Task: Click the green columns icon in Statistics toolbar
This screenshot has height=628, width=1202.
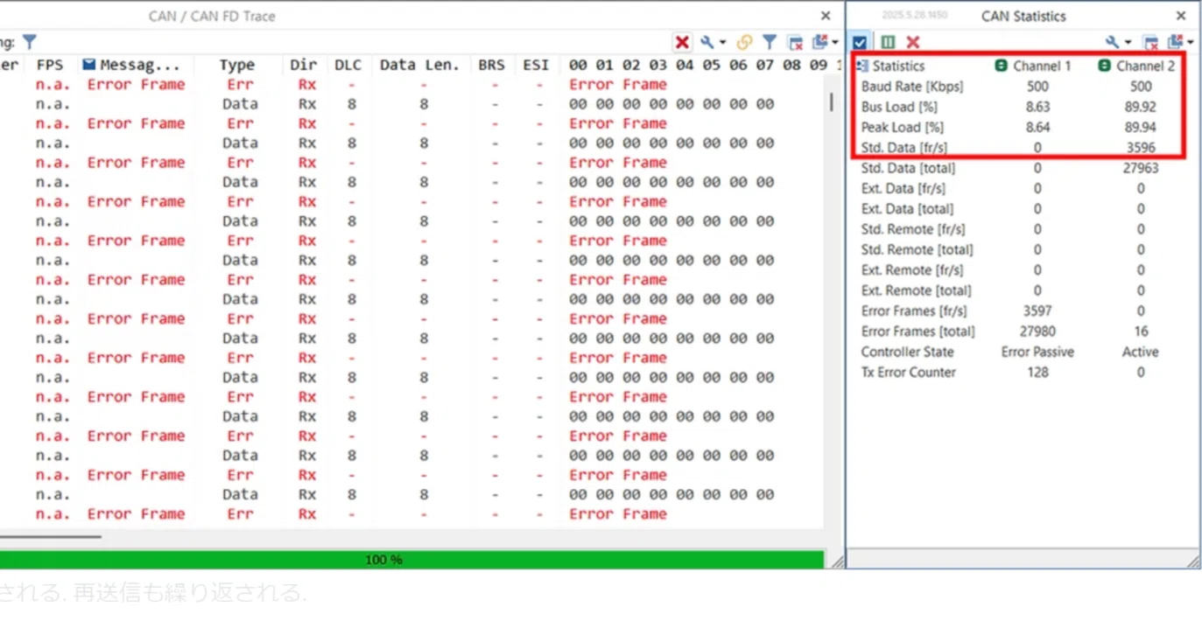Action: pyautogui.click(x=888, y=42)
